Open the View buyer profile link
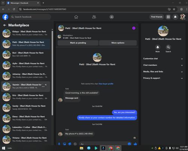This screenshot has height=151, width=188. [106, 84]
